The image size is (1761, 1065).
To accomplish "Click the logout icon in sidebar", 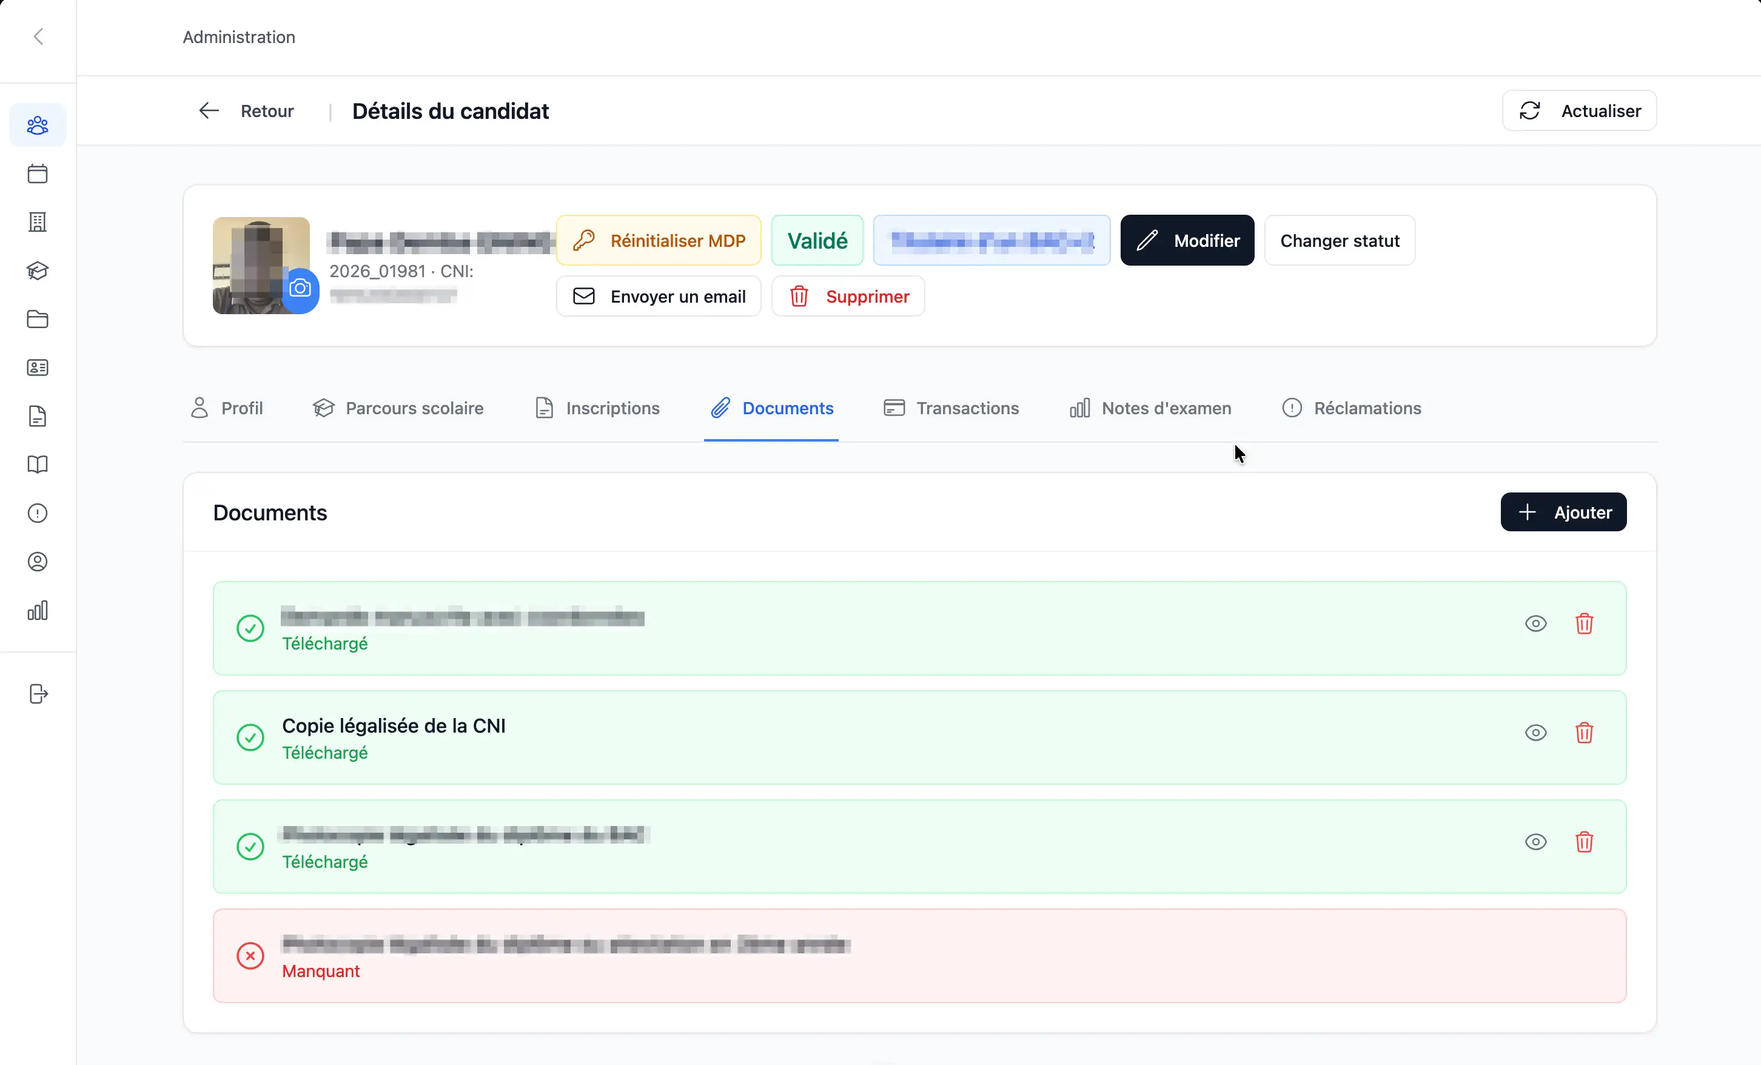I will 38,693.
